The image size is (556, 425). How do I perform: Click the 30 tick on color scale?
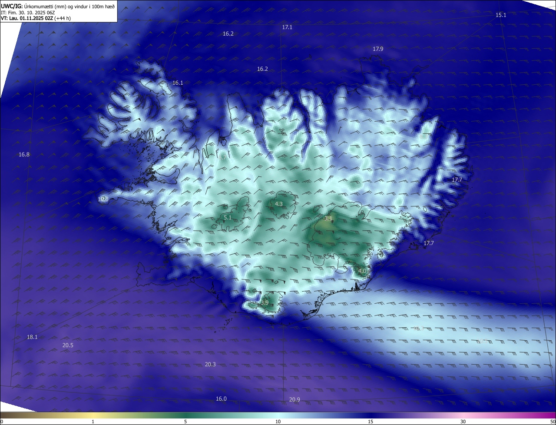click(x=463, y=422)
